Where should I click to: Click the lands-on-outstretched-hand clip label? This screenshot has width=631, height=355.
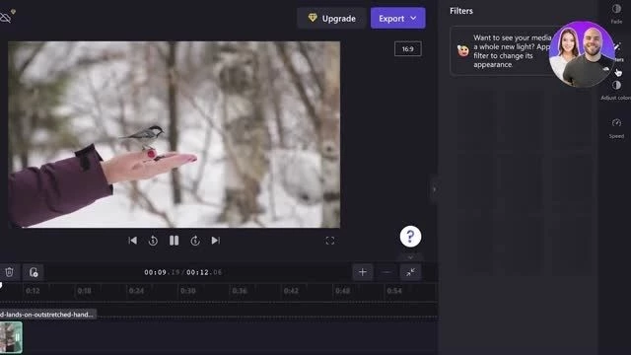coord(48,315)
